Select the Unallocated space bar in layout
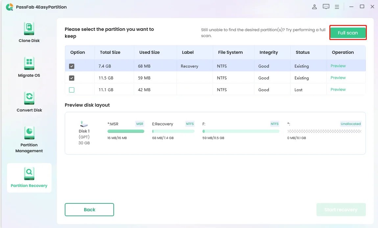The width and height of the screenshot is (378, 228). (x=324, y=131)
